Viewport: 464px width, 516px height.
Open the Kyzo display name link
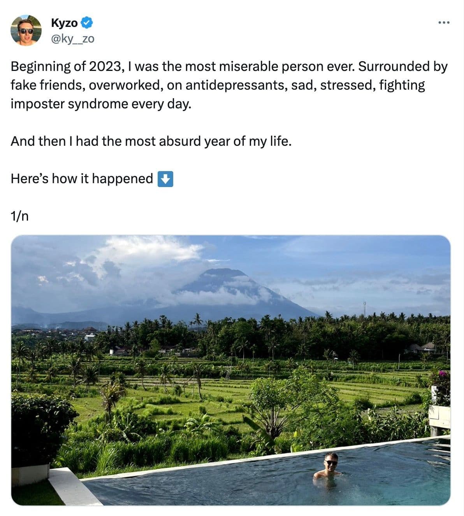click(x=64, y=23)
